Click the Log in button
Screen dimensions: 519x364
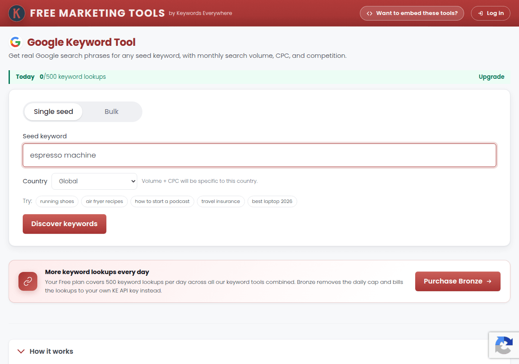coord(491,13)
